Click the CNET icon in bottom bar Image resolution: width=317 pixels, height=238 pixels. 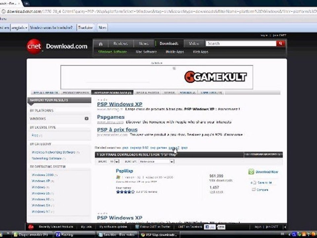(x=31, y=227)
